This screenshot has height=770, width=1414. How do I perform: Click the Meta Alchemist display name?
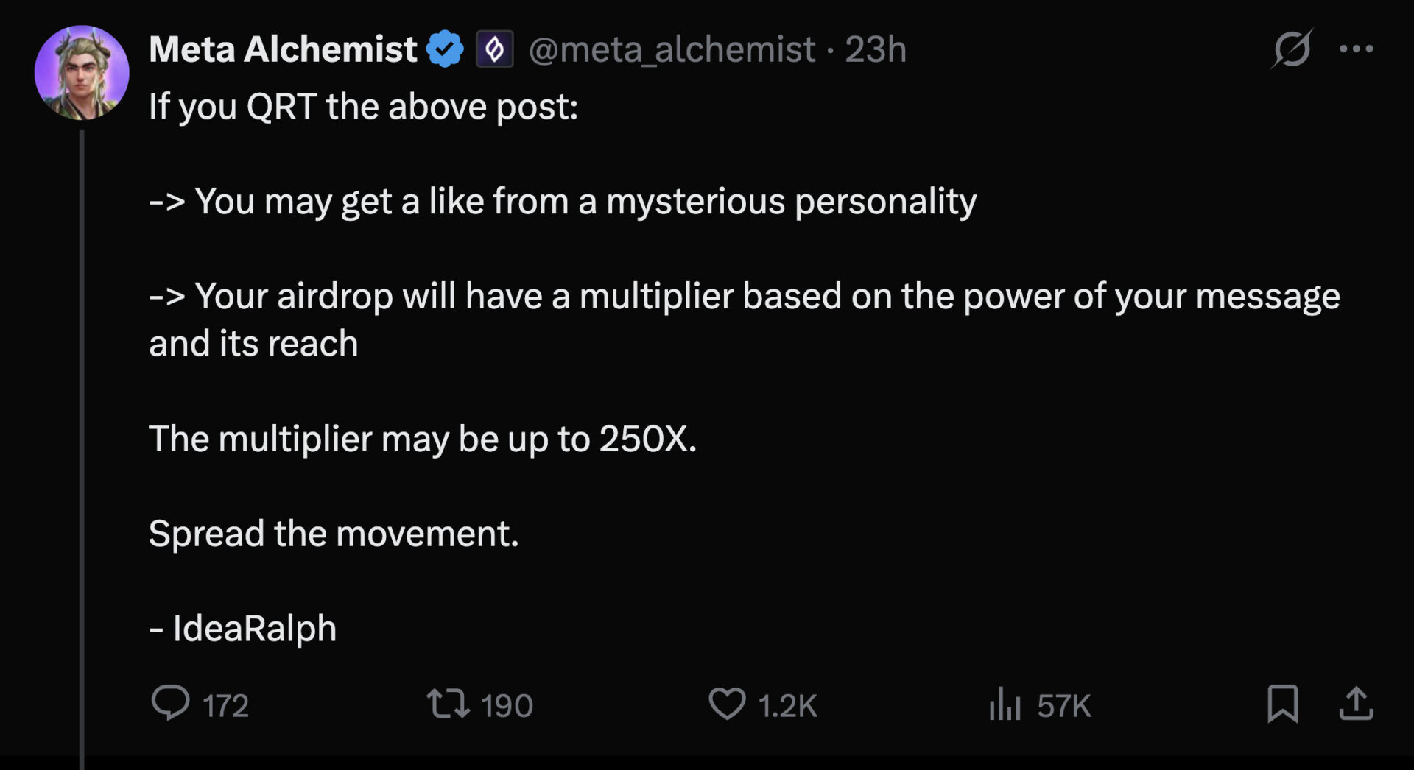click(283, 49)
